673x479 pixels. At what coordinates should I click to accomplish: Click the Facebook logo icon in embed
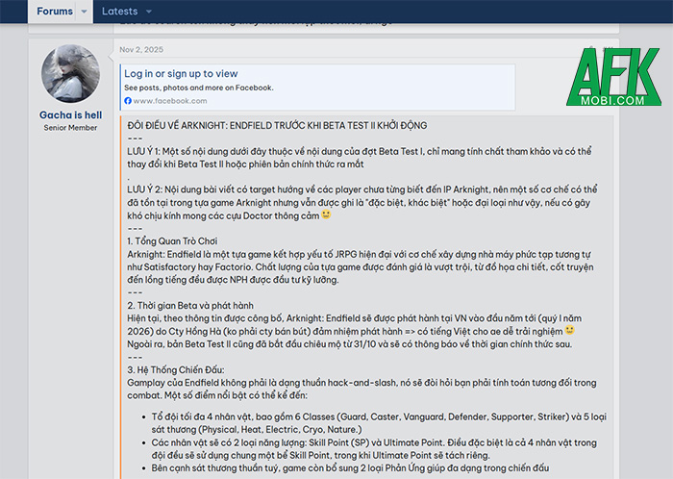128,101
